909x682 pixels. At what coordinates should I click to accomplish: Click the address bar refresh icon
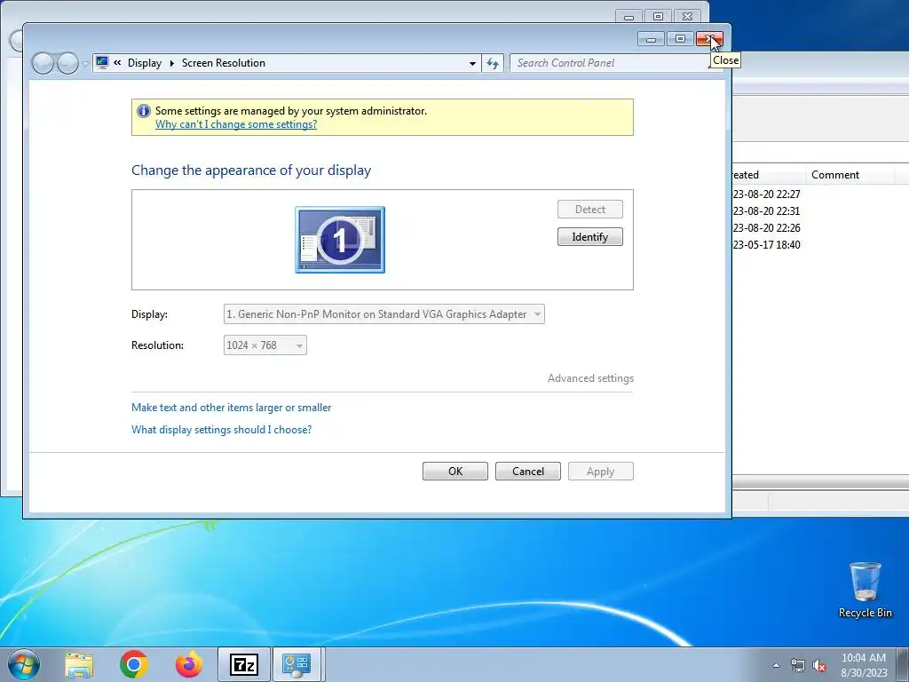pyautogui.click(x=492, y=63)
